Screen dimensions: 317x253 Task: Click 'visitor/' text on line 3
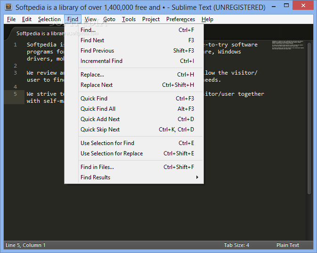pyautogui.click(x=244, y=73)
